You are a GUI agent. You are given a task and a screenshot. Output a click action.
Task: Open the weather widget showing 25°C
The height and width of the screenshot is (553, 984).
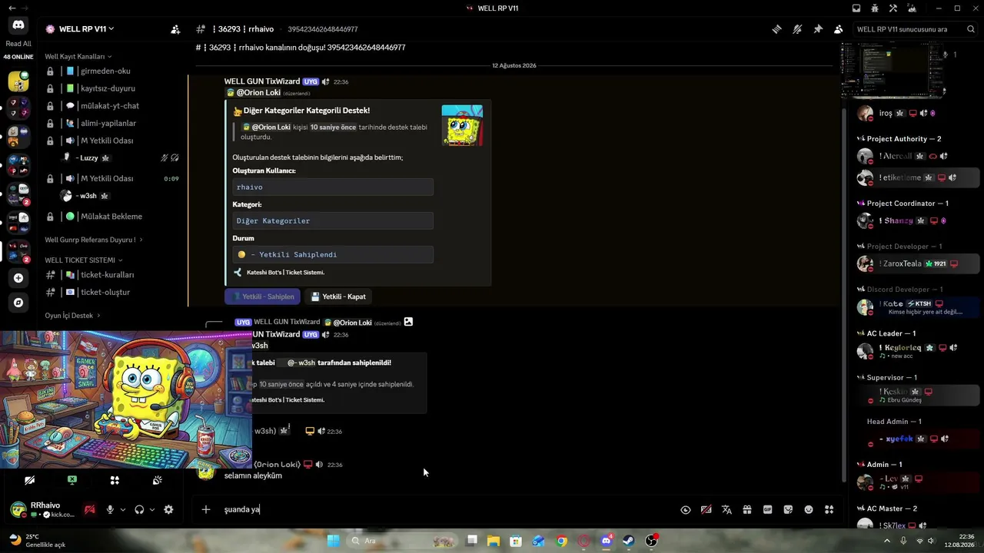pos(37,541)
